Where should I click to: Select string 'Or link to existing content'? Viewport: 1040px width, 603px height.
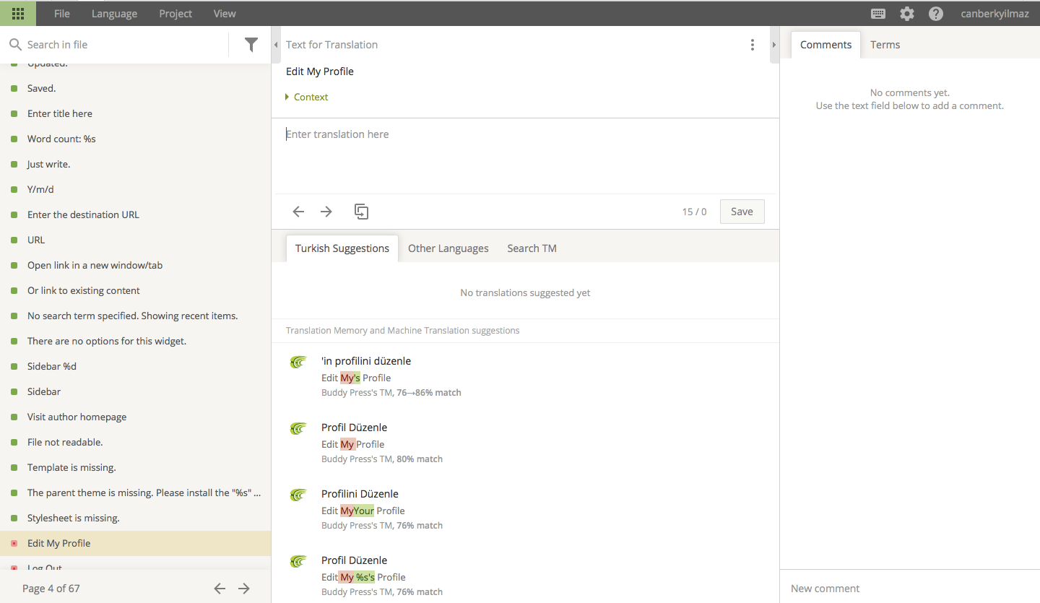[135, 290]
